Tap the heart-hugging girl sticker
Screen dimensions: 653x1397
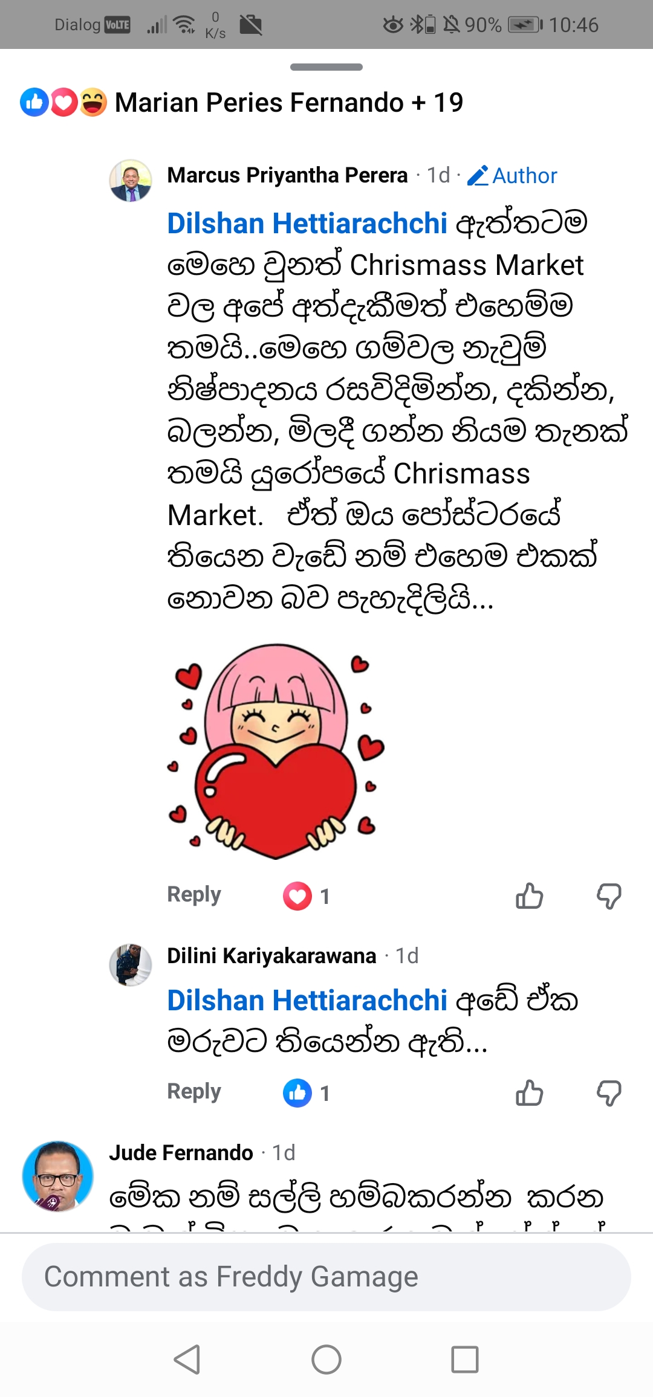coord(276,750)
